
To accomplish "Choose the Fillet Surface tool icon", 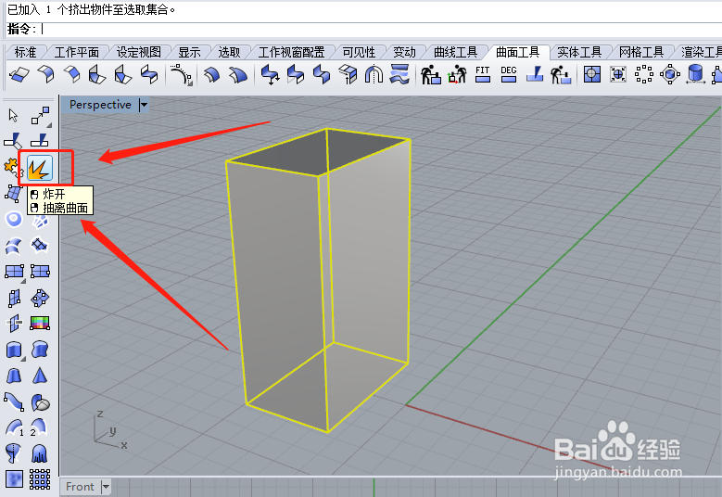I will pos(46,74).
